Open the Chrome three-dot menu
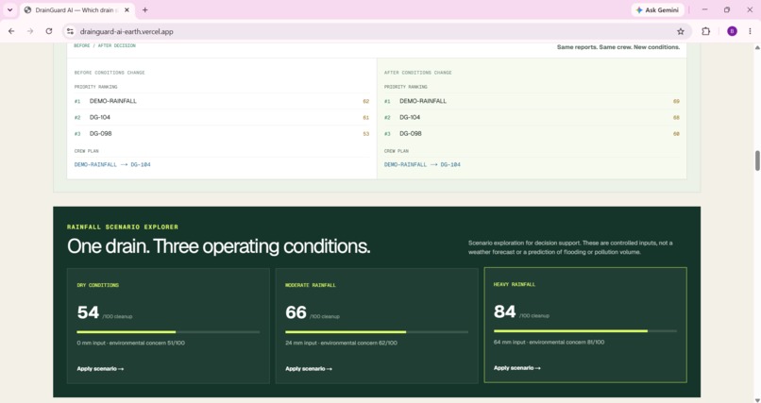 (x=750, y=31)
